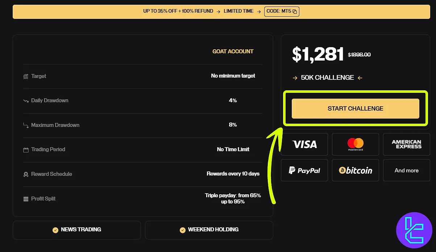Select the GOAT ACCOUNT column header
Image resolution: width=436 pixels, height=252 pixels.
pyautogui.click(x=233, y=51)
